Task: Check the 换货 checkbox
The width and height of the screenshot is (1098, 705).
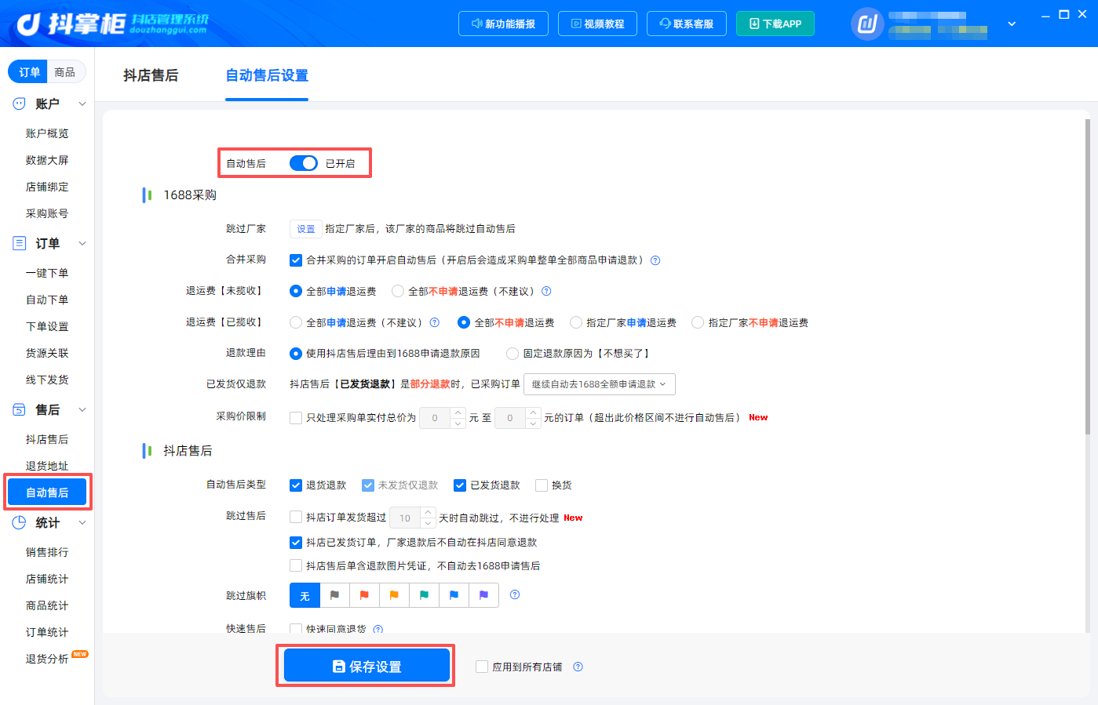Action: pos(542,485)
